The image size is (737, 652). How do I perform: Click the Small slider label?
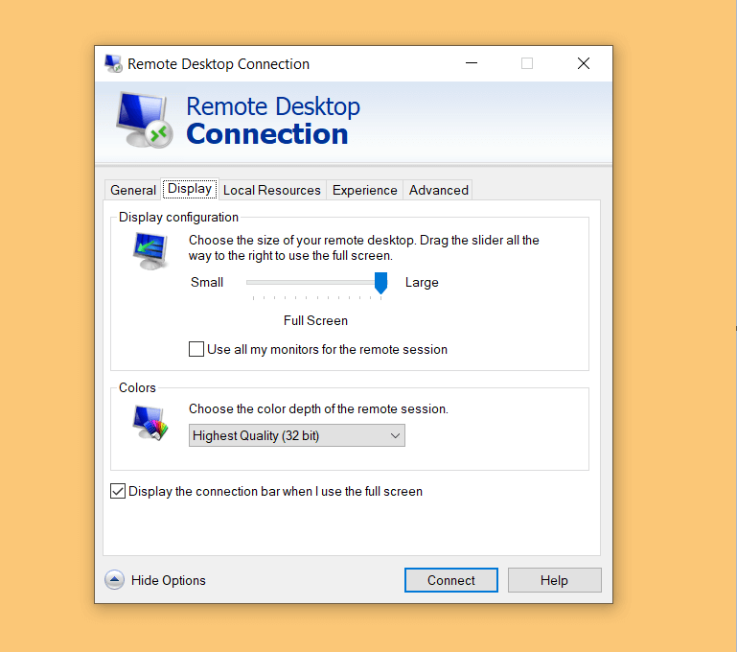pyautogui.click(x=207, y=282)
